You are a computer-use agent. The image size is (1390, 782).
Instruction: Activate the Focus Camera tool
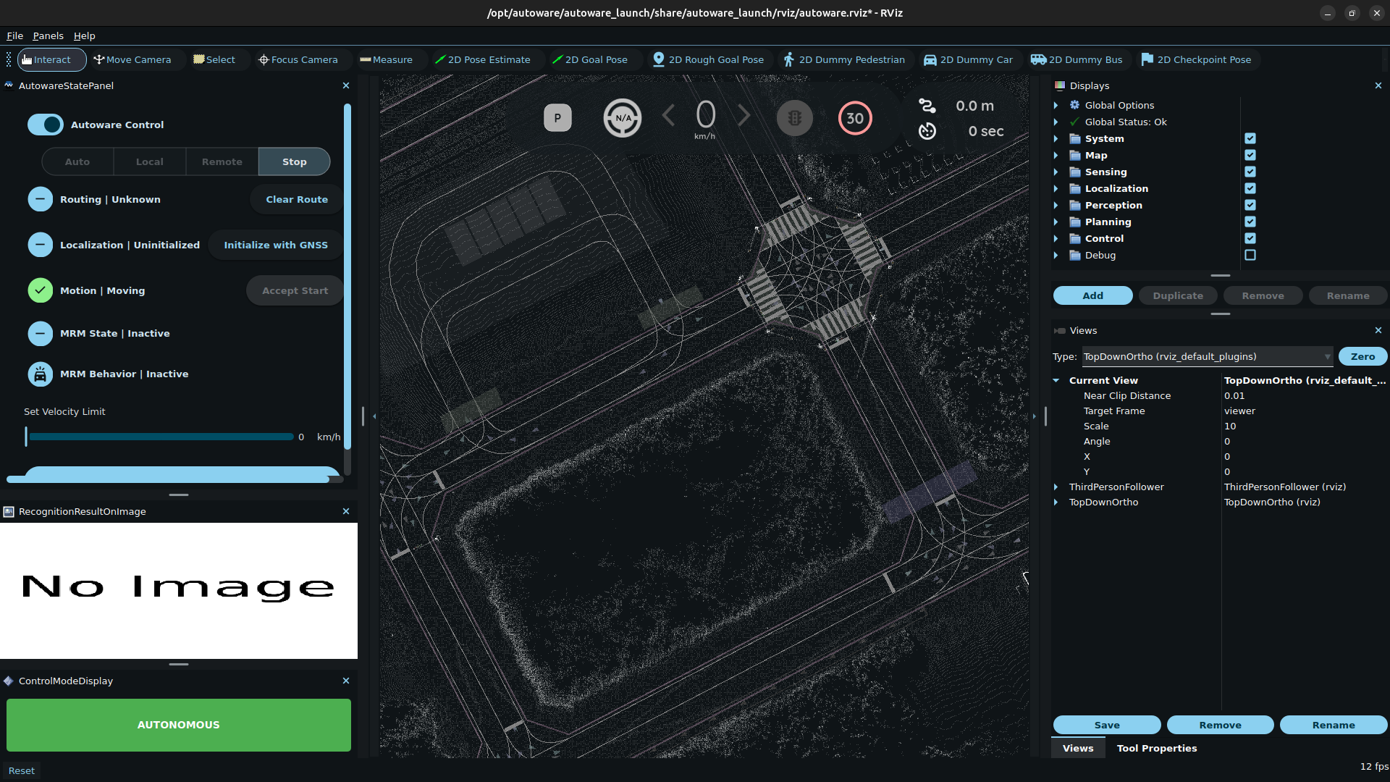point(298,59)
